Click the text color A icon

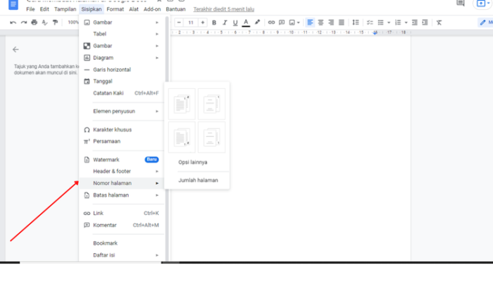point(245,23)
